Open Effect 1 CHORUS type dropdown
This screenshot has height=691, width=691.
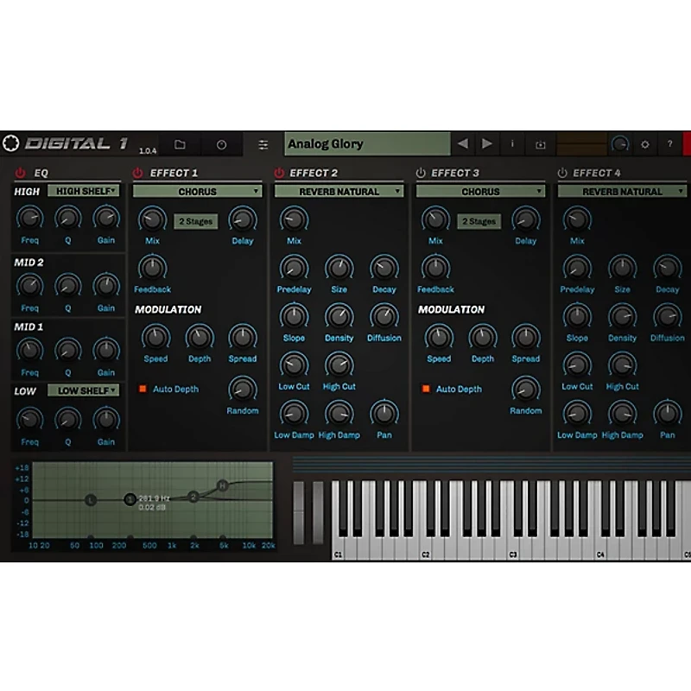point(198,191)
